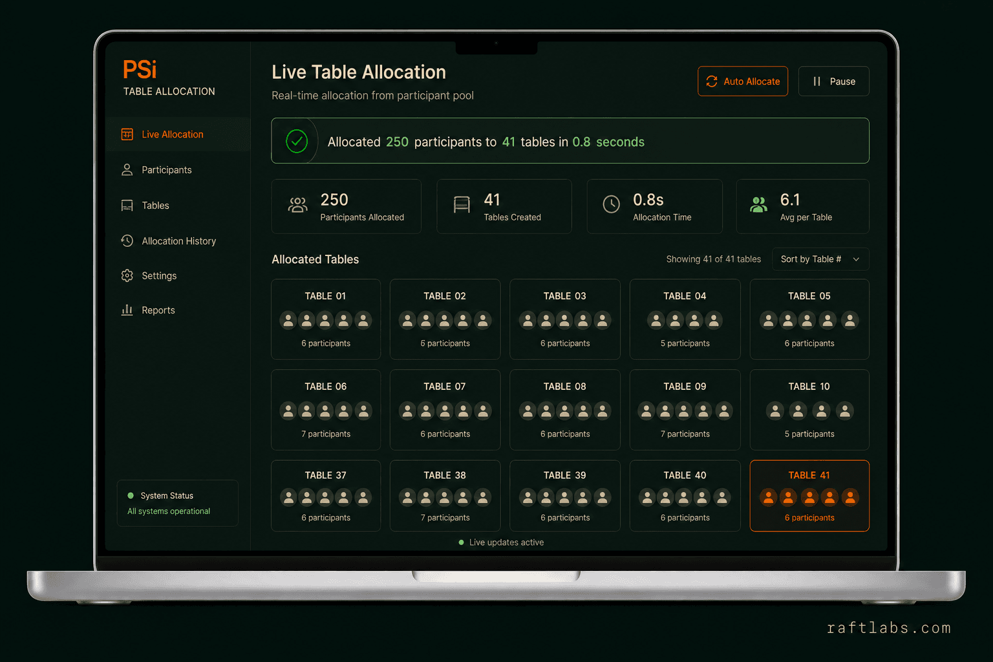This screenshot has width=993, height=662.
Task: Click the Participants person icon in sidebar
Action: [x=127, y=170]
